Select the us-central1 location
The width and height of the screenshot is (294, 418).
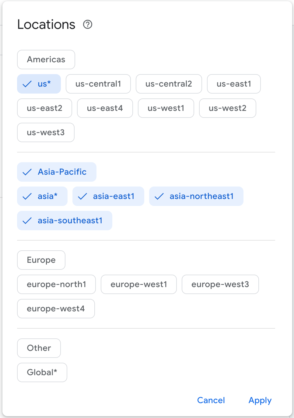click(98, 84)
